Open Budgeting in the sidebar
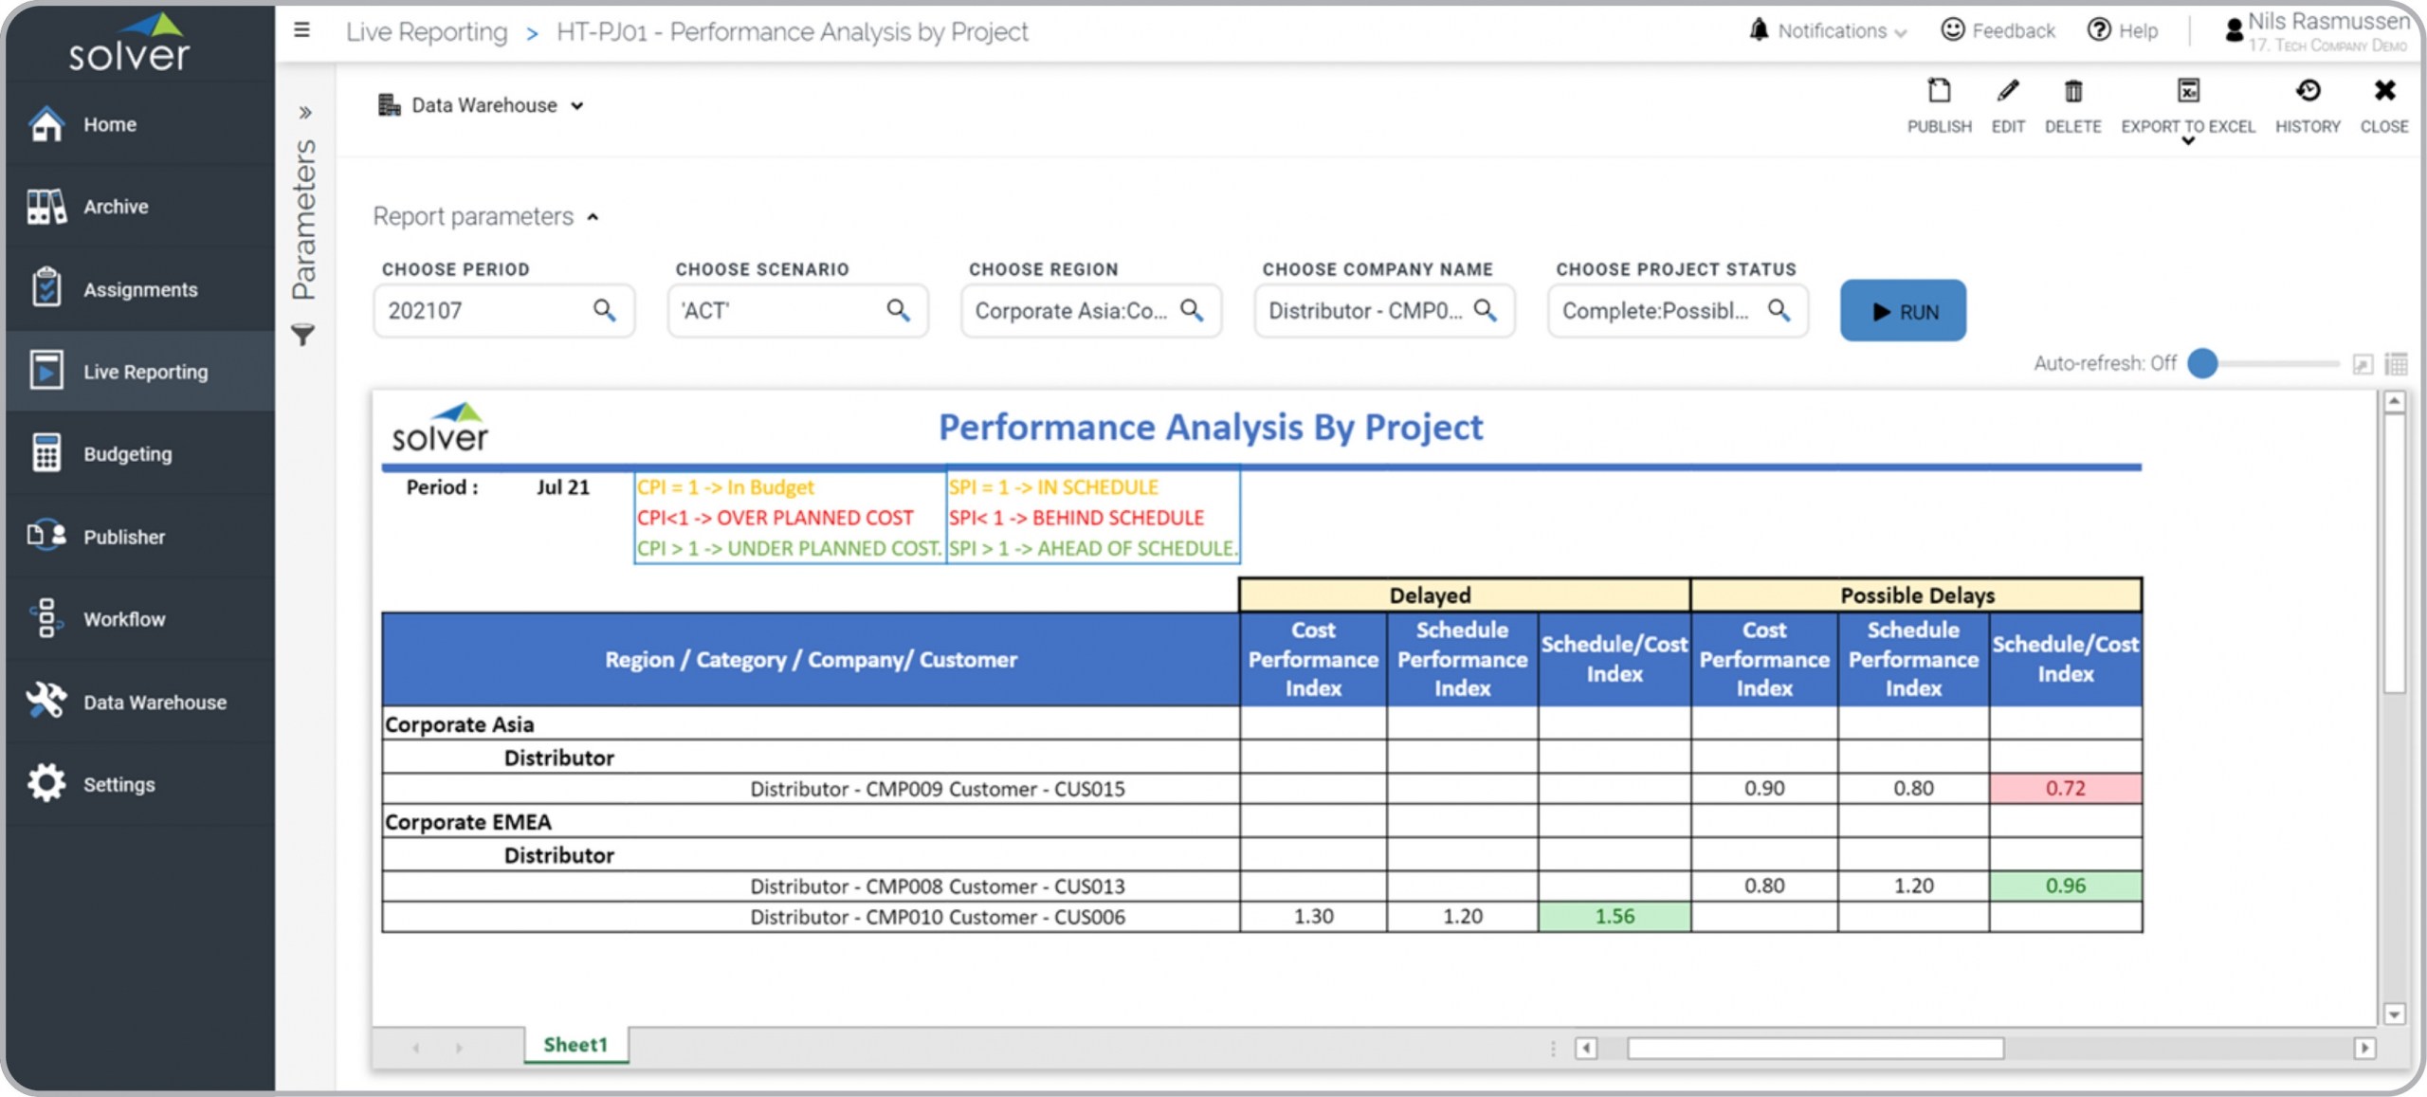 point(127,454)
